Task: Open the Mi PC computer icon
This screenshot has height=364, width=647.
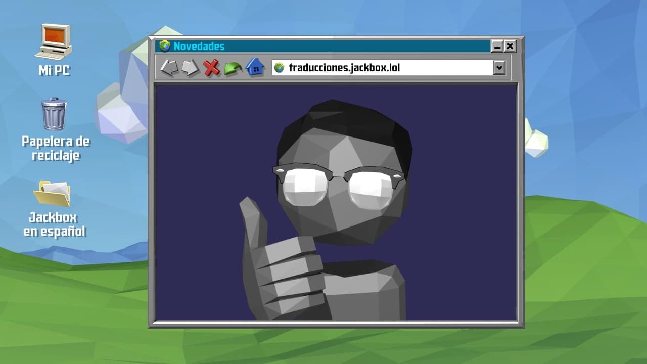Action: tap(54, 42)
